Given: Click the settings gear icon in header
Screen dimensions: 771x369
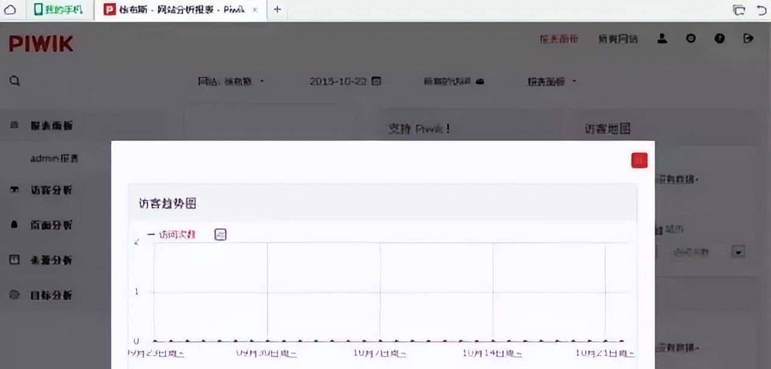Looking at the screenshot, I should pyautogui.click(x=691, y=39).
